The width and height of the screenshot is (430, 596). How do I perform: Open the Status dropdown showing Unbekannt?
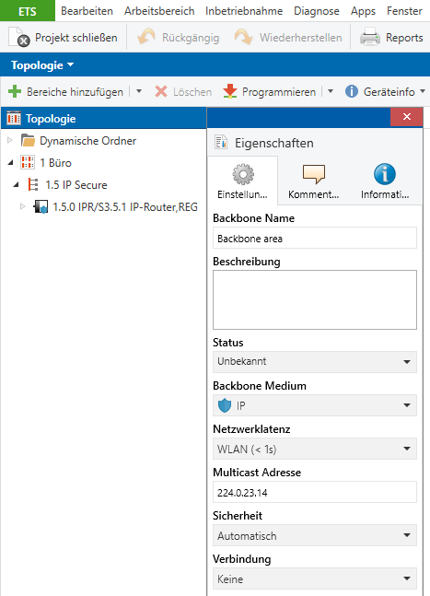pyautogui.click(x=315, y=361)
